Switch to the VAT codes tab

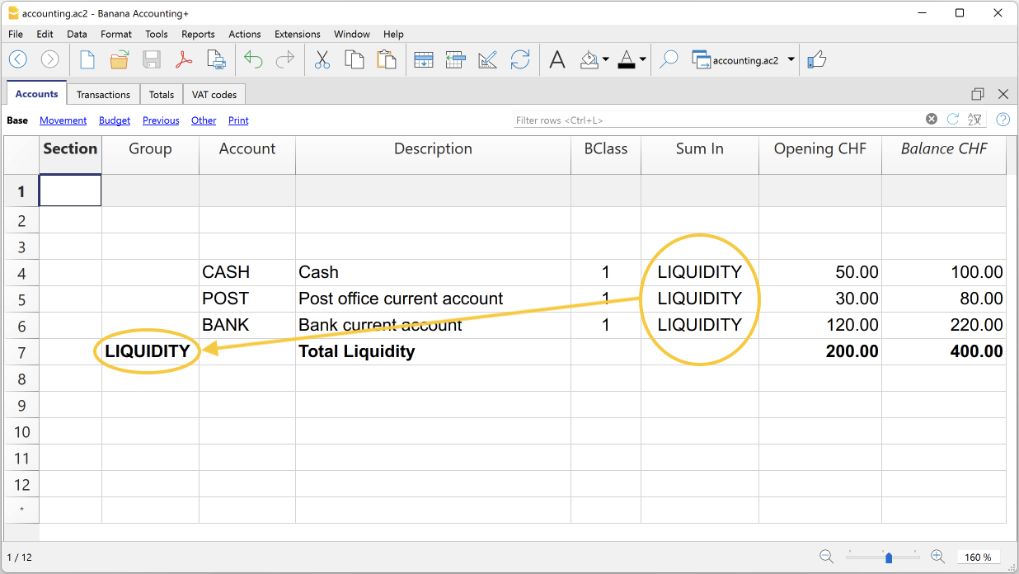coord(214,94)
